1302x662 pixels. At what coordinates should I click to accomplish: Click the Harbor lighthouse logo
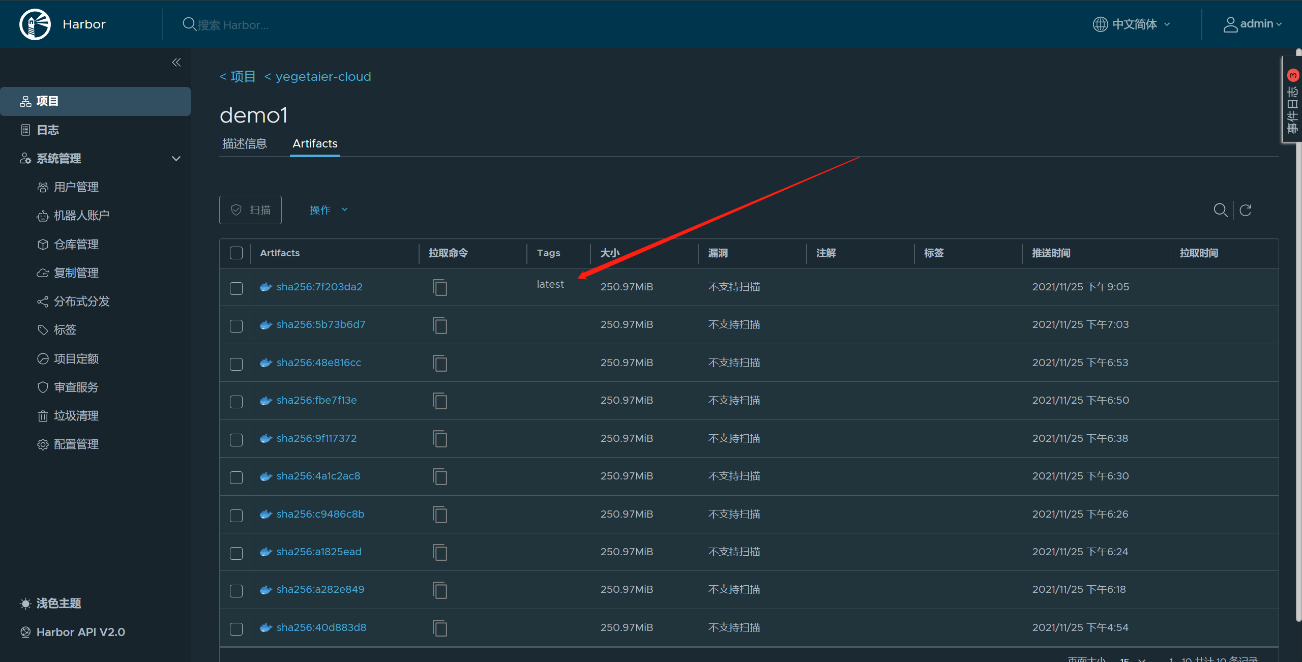tap(35, 24)
